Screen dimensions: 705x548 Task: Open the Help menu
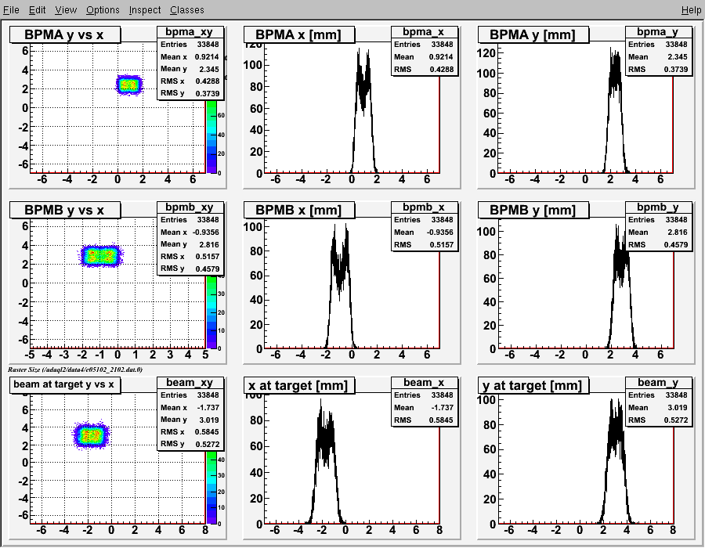coord(691,10)
